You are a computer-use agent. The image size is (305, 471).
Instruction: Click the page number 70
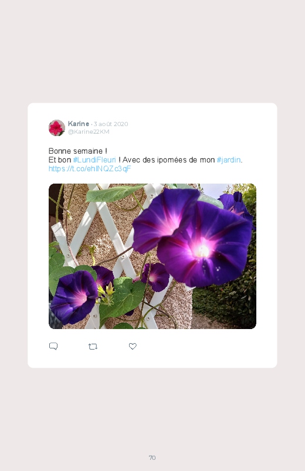(152, 458)
